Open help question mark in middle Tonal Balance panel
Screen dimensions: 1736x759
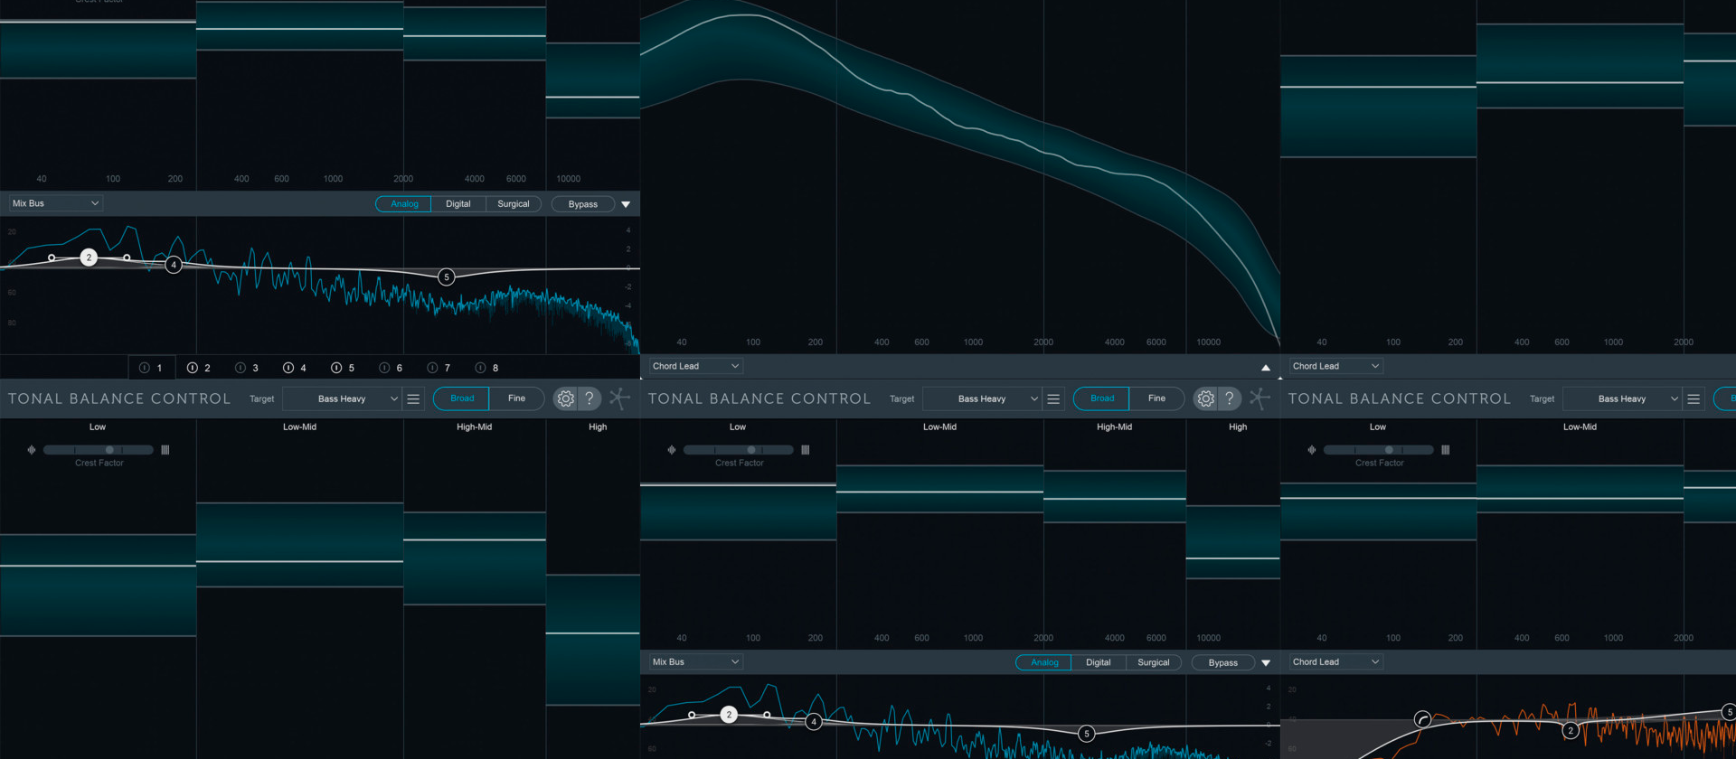click(x=1230, y=398)
